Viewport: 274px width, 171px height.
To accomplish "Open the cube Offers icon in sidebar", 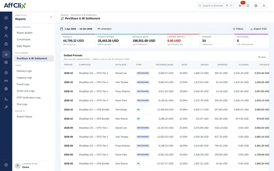I will pyautogui.click(x=6, y=28).
